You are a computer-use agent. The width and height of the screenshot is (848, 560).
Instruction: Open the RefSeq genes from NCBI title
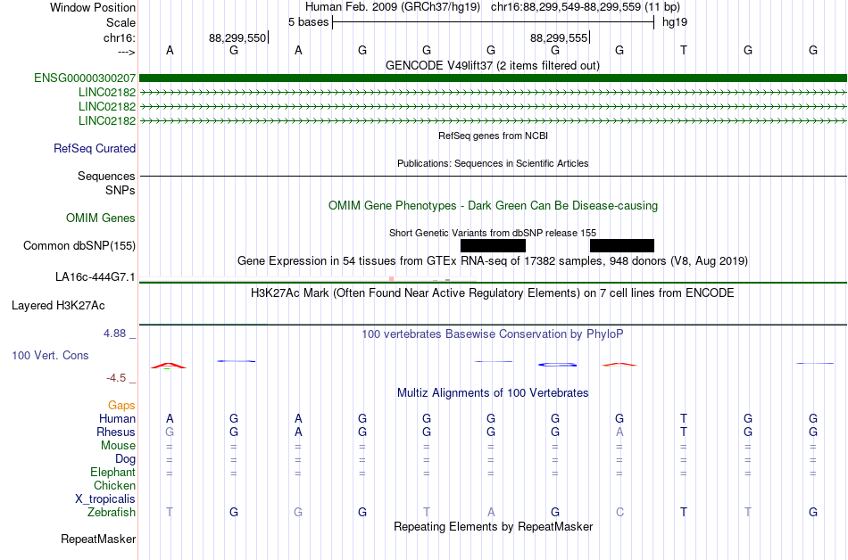click(x=494, y=136)
